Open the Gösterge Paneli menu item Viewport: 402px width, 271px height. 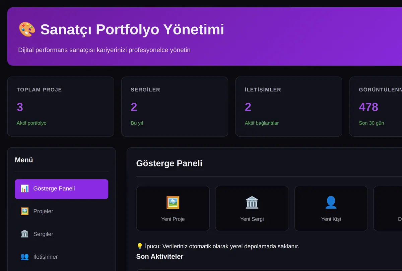62,189
